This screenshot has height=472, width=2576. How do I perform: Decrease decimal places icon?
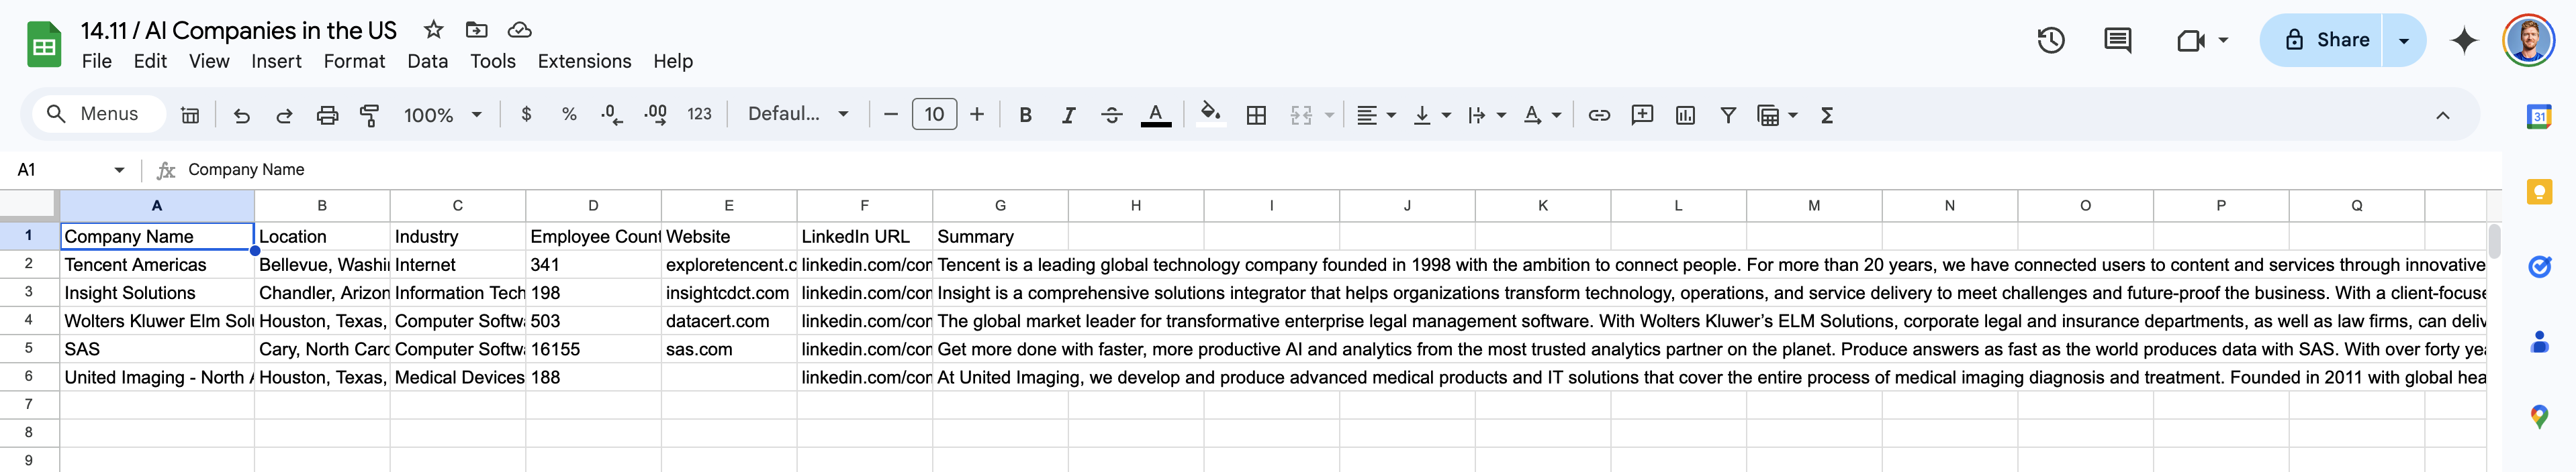point(612,115)
